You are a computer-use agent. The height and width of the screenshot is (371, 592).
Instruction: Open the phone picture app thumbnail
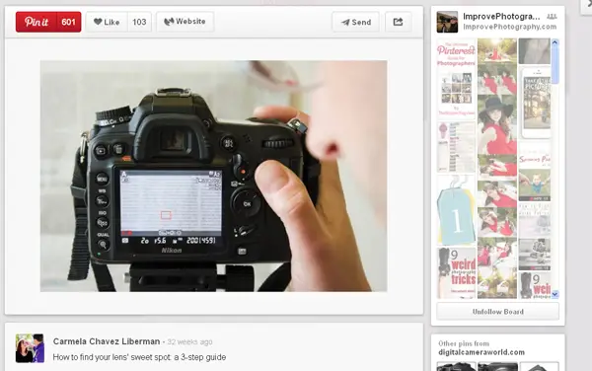[536, 103]
